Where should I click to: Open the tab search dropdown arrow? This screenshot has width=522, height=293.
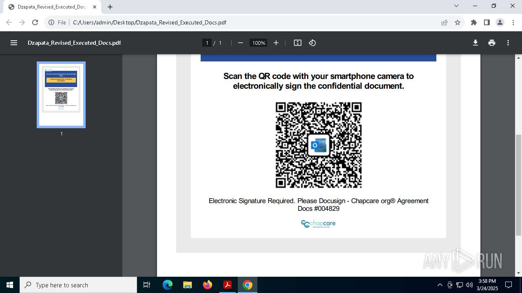coord(456,6)
